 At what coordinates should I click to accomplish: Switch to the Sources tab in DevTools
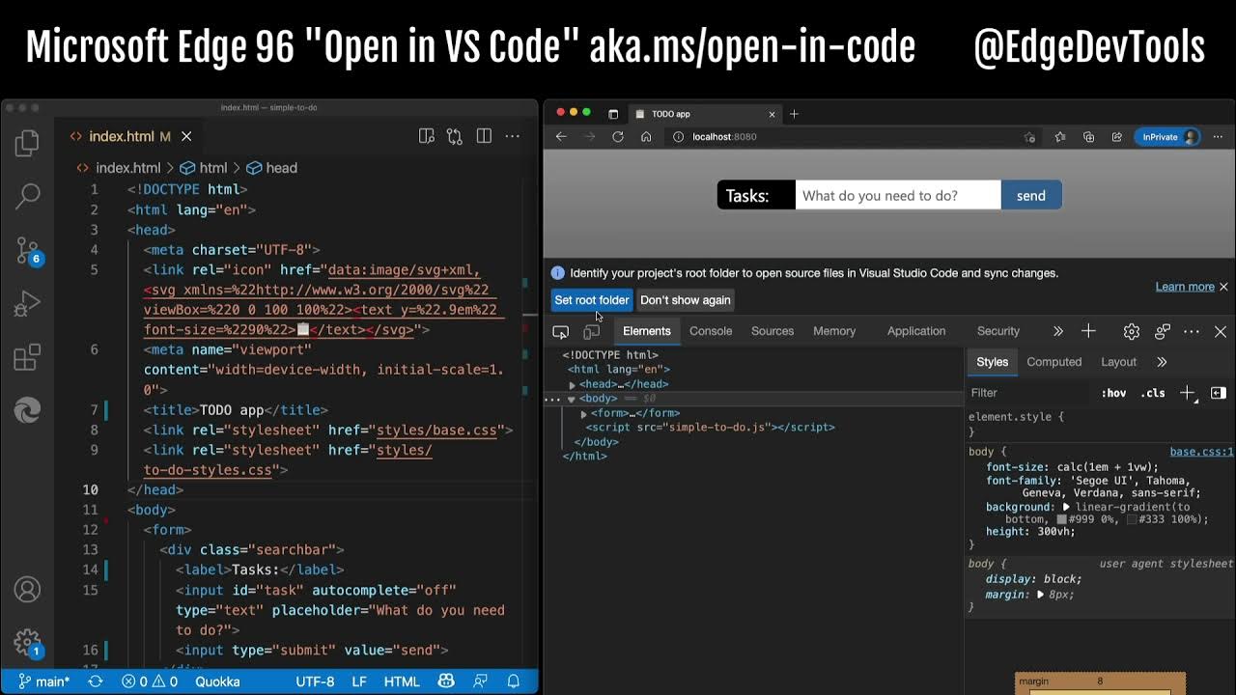pyautogui.click(x=772, y=331)
